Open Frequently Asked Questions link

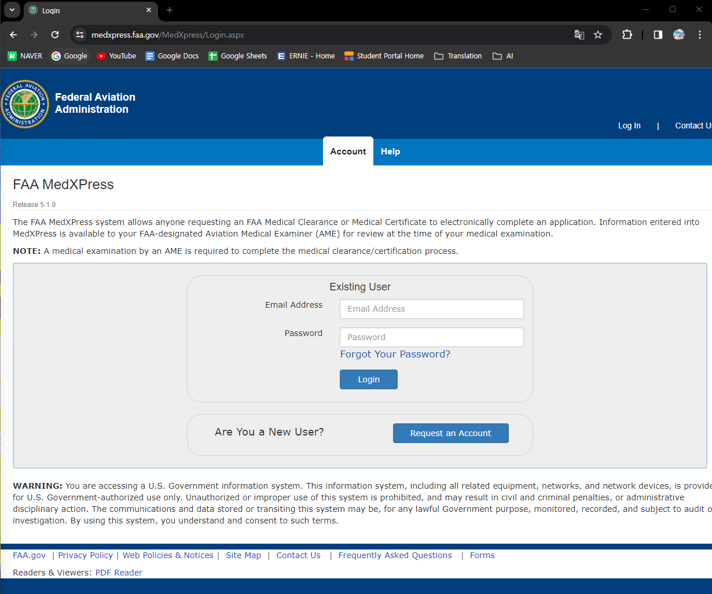click(x=395, y=555)
